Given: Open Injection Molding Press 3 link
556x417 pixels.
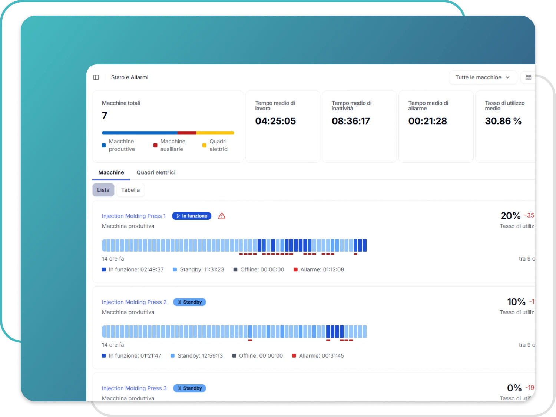Looking at the screenshot, I should tap(134, 388).
